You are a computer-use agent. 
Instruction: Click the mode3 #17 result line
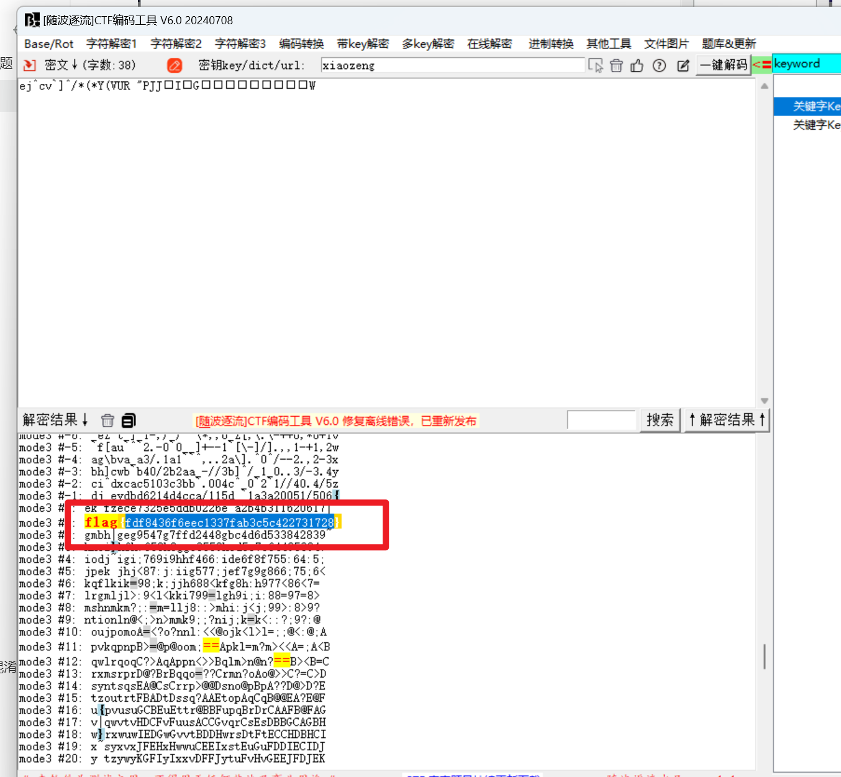[173, 722]
